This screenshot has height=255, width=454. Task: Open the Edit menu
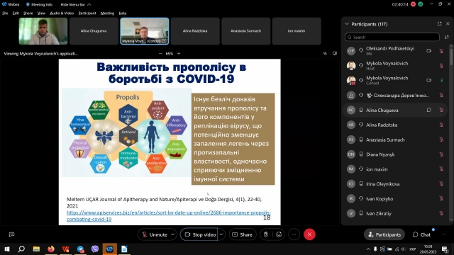[16, 13]
